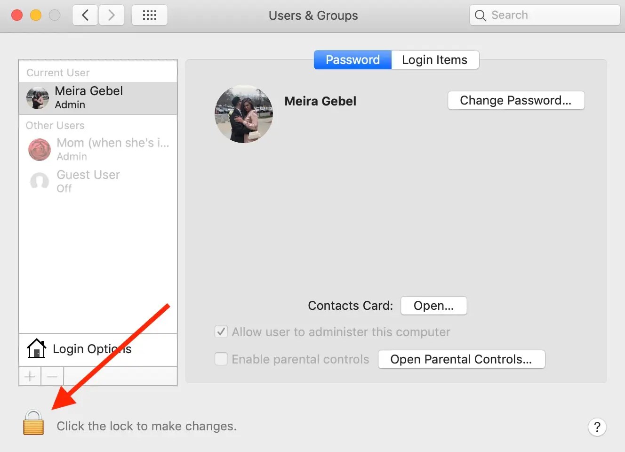Remove a user with the minus button

pos(52,376)
